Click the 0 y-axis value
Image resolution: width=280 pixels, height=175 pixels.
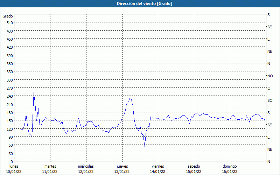[x=12, y=162]
